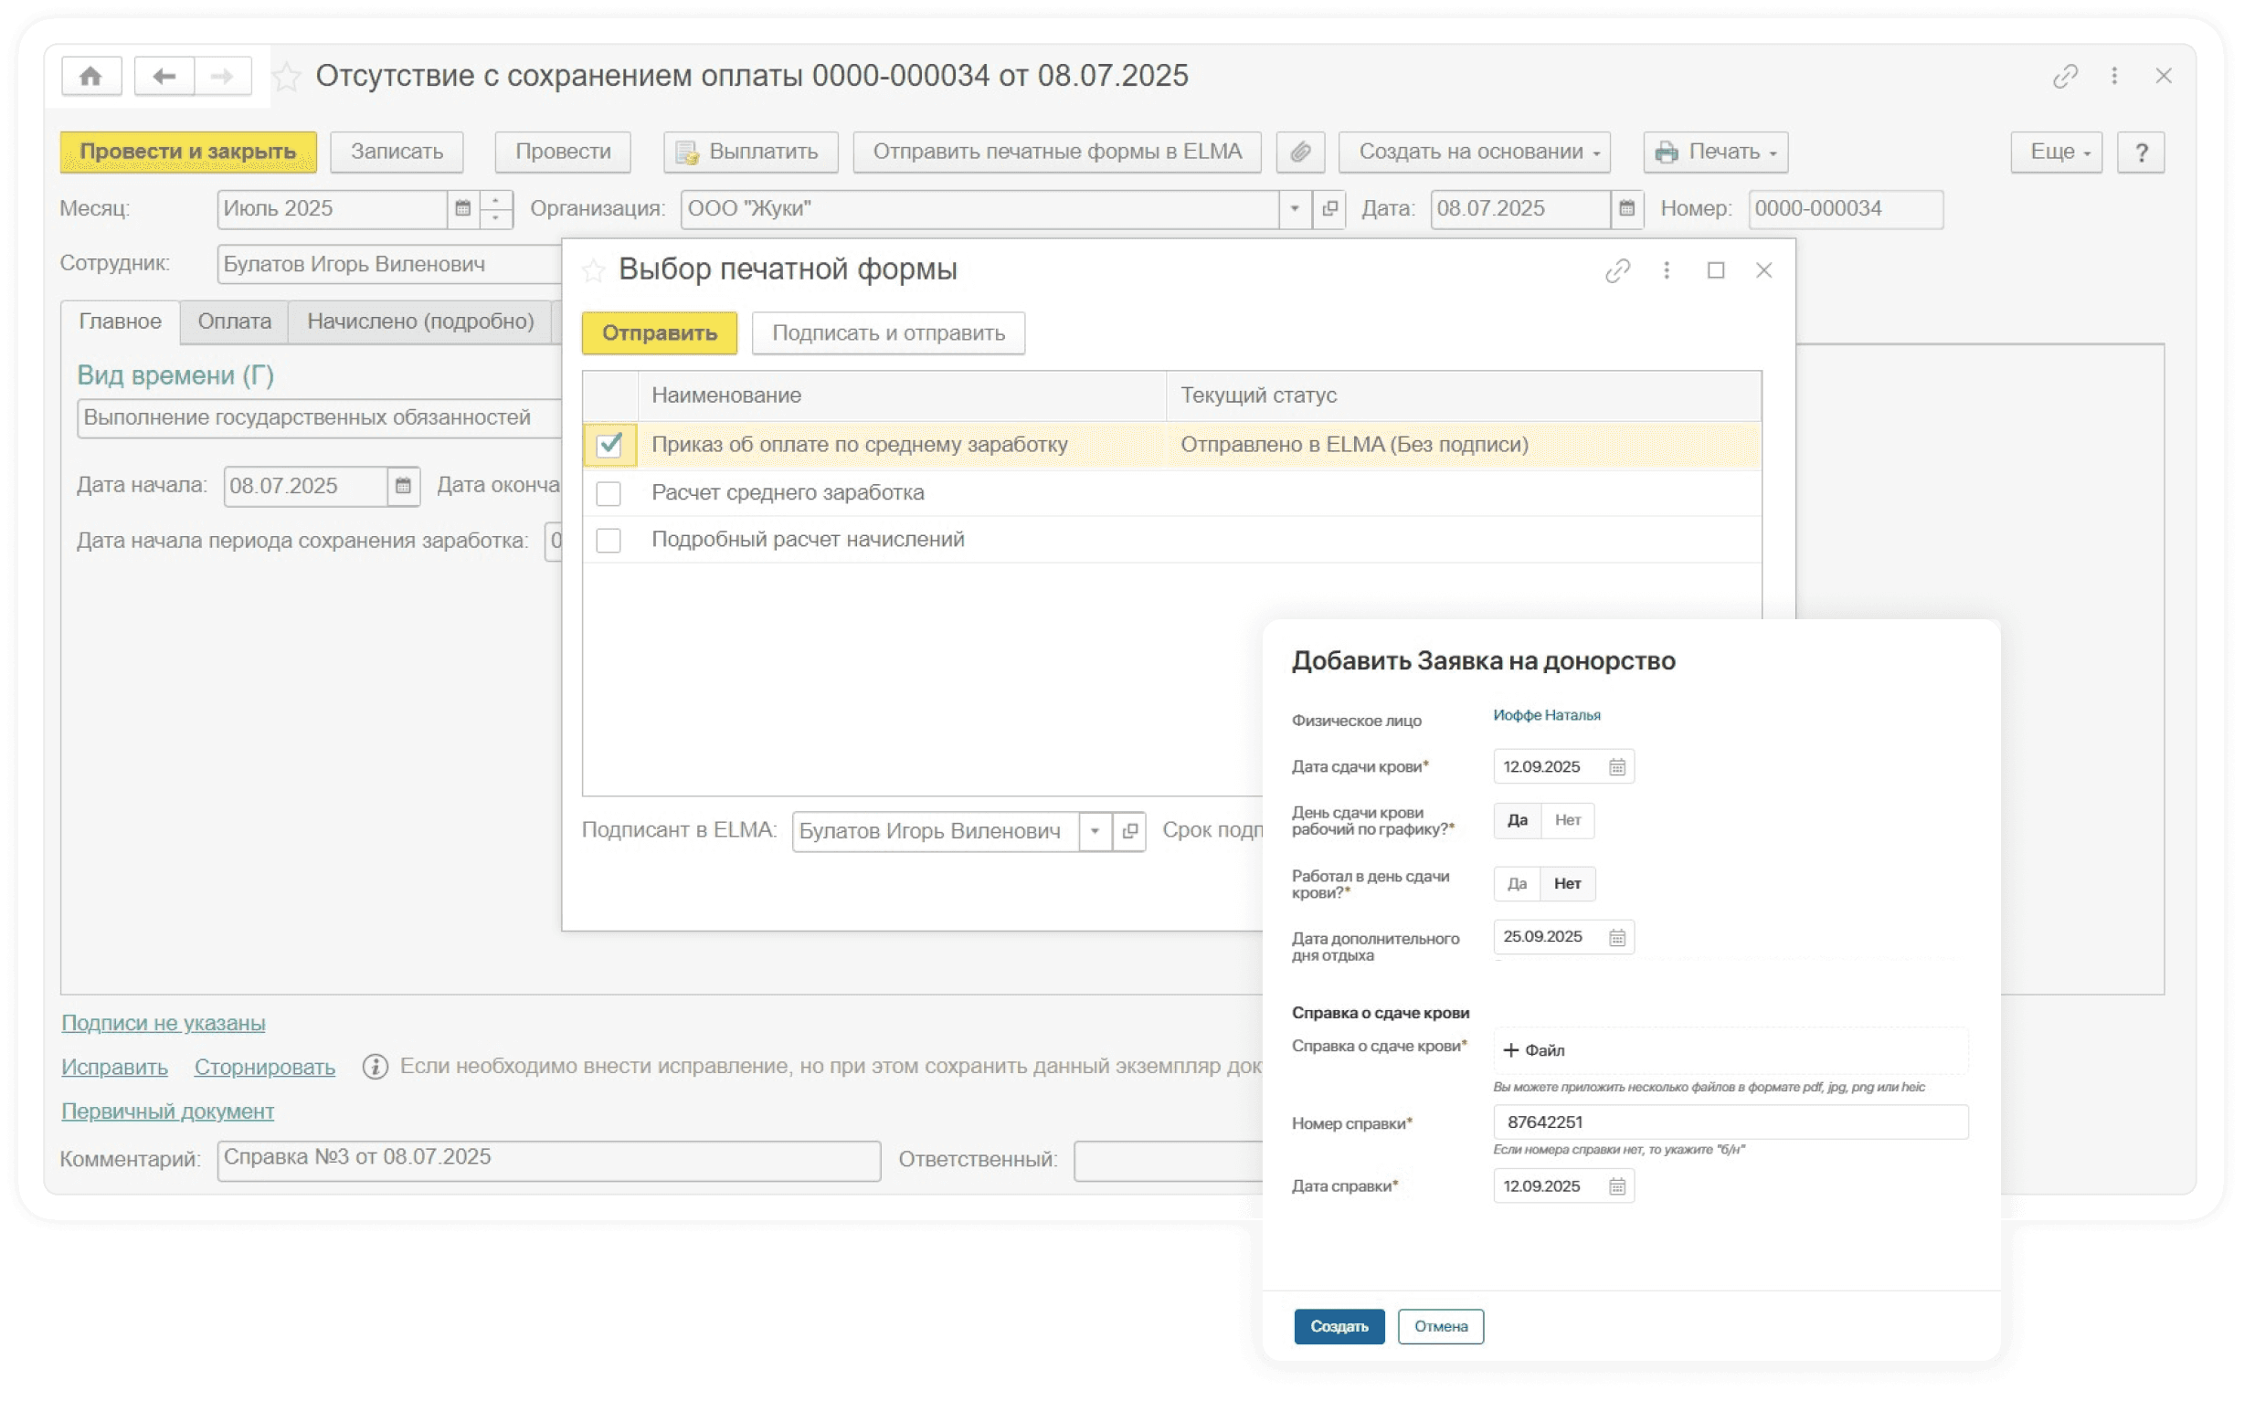Open calendar for Дата сдачи крови

point(1616,767)
